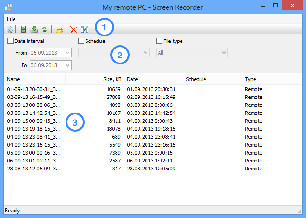Expand the To date dropdown
Viewport: 306px width, 218px height.
[x=68, y=65]
